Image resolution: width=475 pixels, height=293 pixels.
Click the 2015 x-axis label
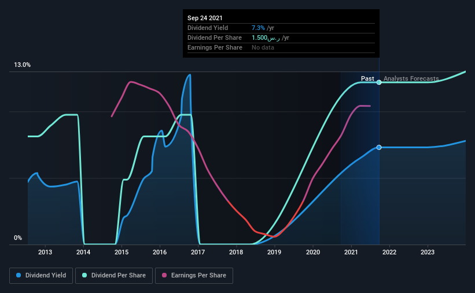(121, 252)
